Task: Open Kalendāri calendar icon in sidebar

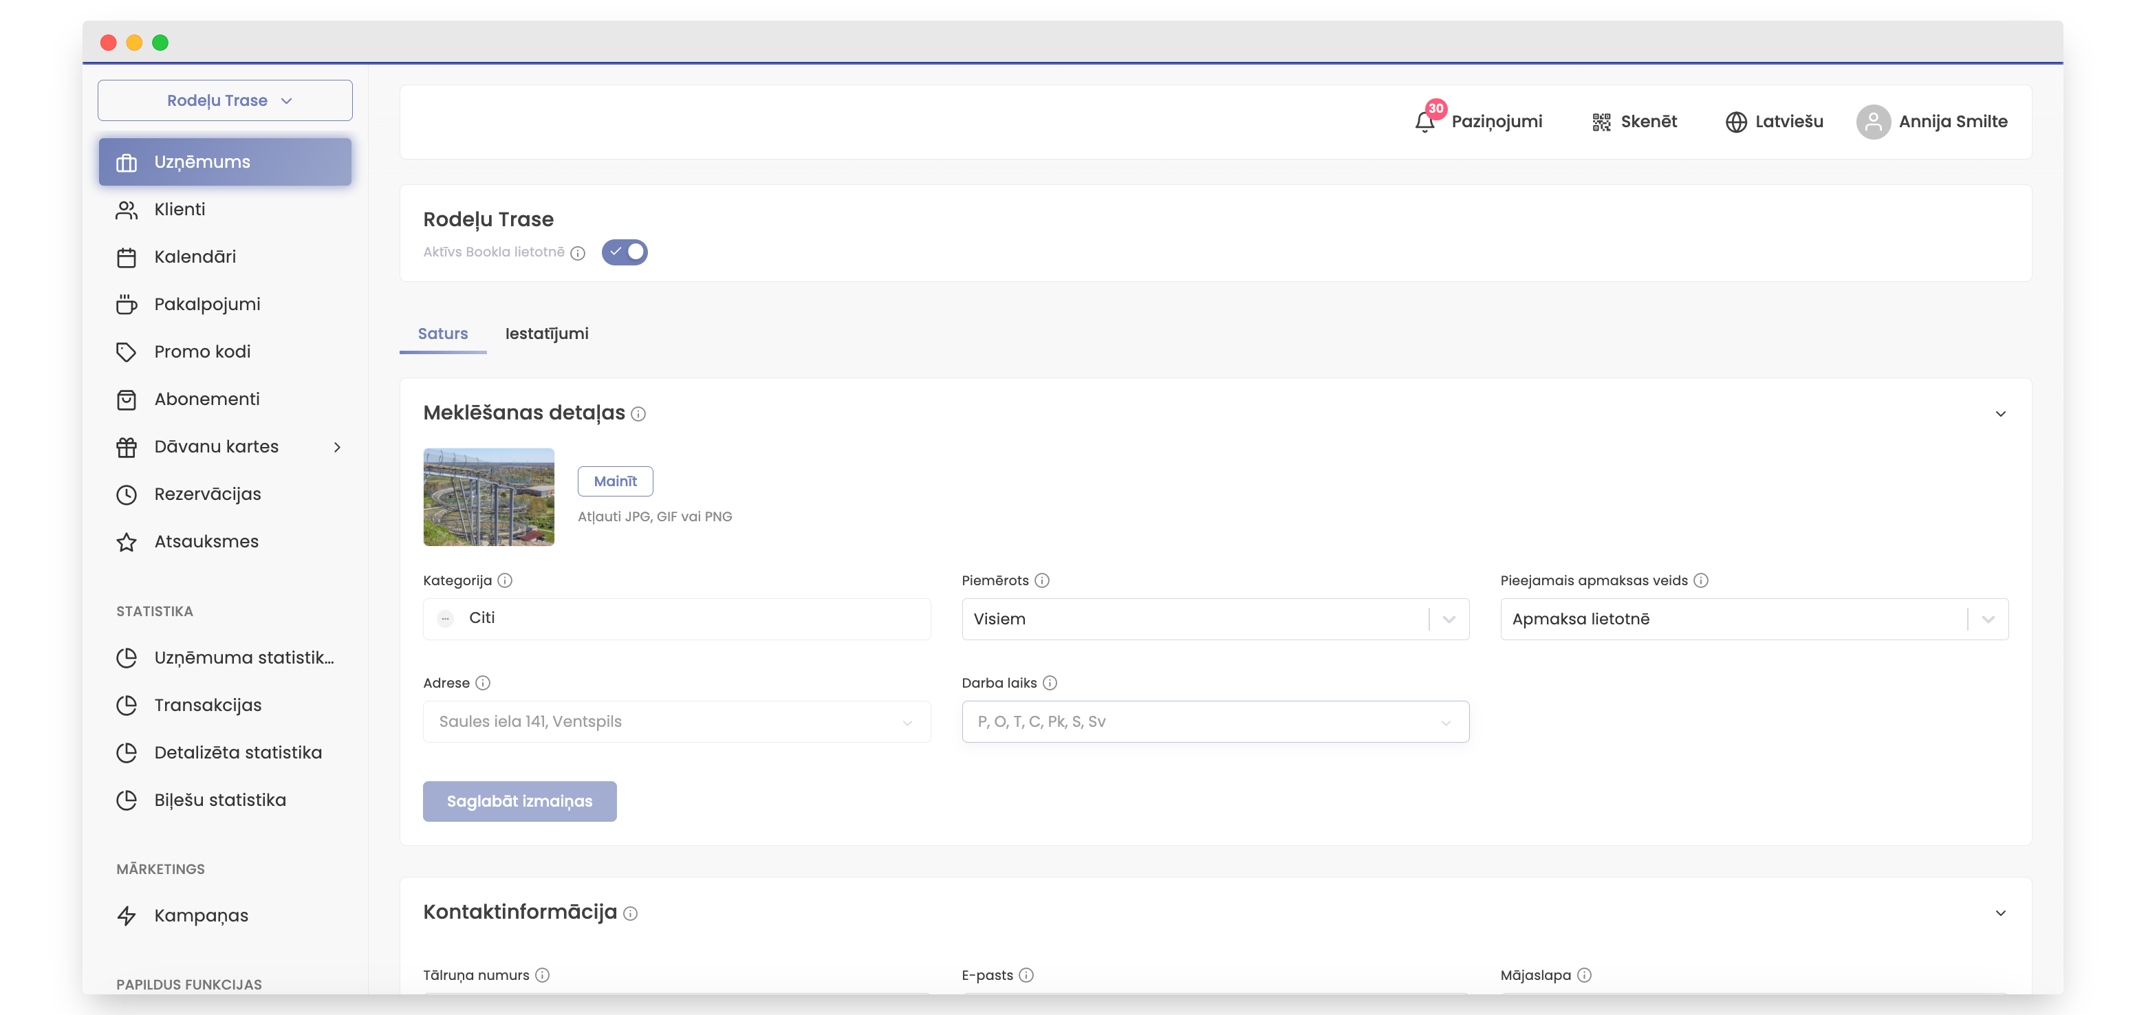Action: tap(127, 257)
